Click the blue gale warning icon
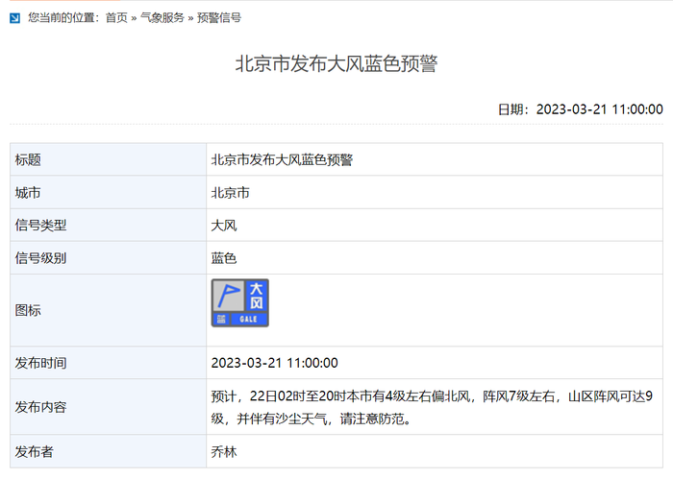 tap(239, 303)
